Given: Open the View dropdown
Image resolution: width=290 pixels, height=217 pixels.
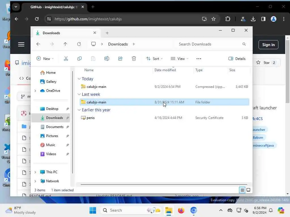Looking at the screenshot, I should pos(179,59).
